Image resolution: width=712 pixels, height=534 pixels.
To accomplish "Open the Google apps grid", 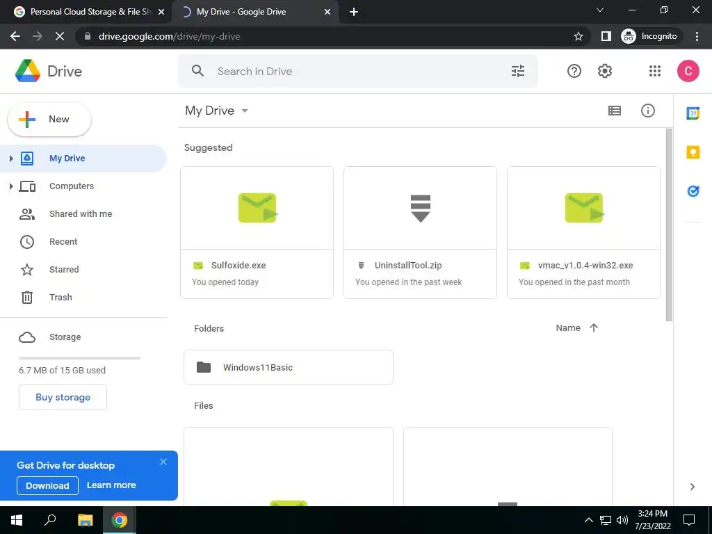I will (655, 71).
